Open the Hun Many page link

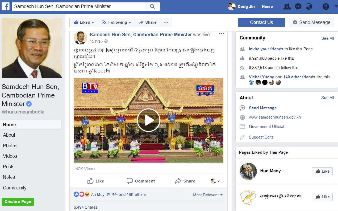point(270,171)
